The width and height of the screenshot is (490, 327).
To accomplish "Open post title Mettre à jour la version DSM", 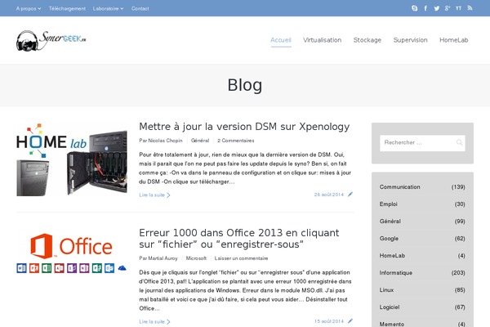I will click(244, 127).
